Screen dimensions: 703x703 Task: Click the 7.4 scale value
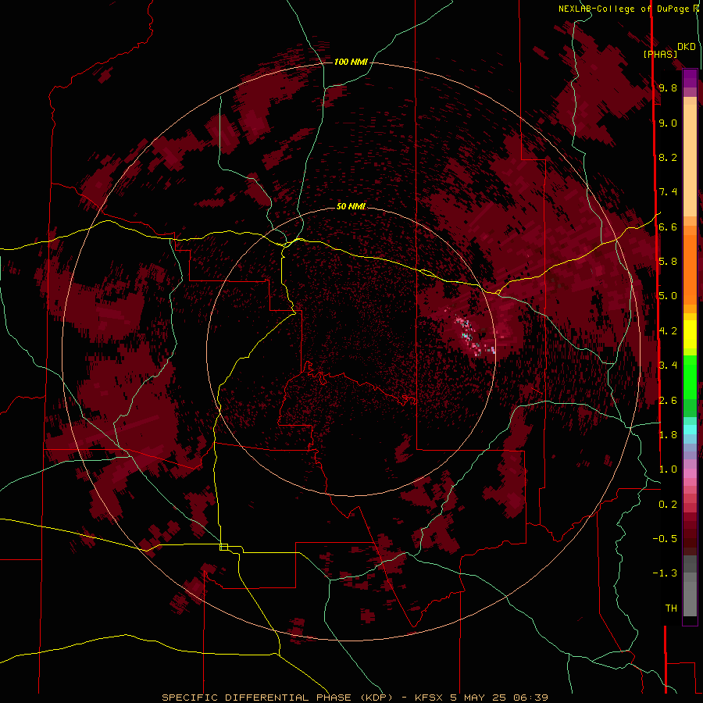pos(668,192)
